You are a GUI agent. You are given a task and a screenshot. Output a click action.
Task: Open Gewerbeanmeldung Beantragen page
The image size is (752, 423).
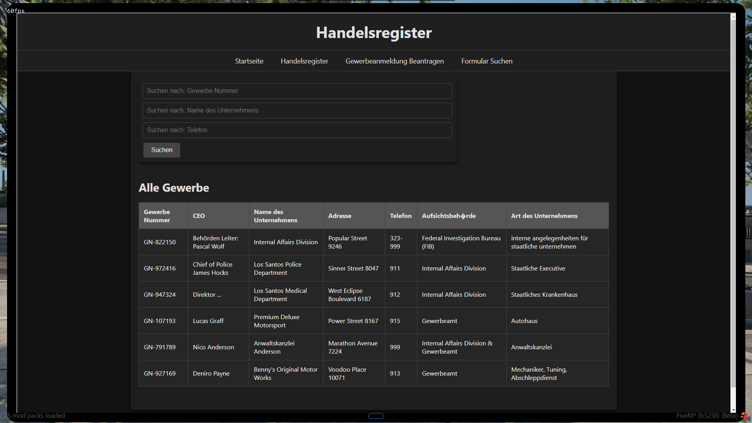[x=394, y=61]
